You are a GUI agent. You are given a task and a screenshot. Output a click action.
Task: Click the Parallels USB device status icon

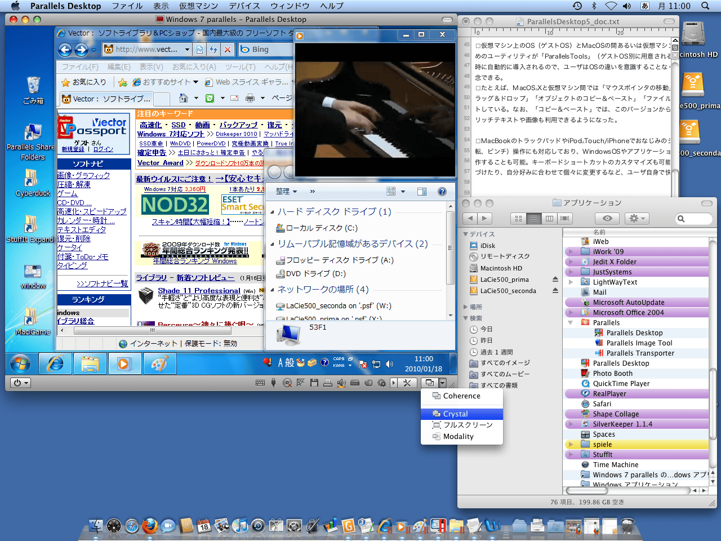tap(273, 383)
